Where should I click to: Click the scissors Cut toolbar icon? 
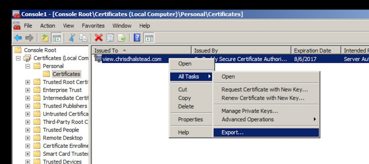pos(72,38)
